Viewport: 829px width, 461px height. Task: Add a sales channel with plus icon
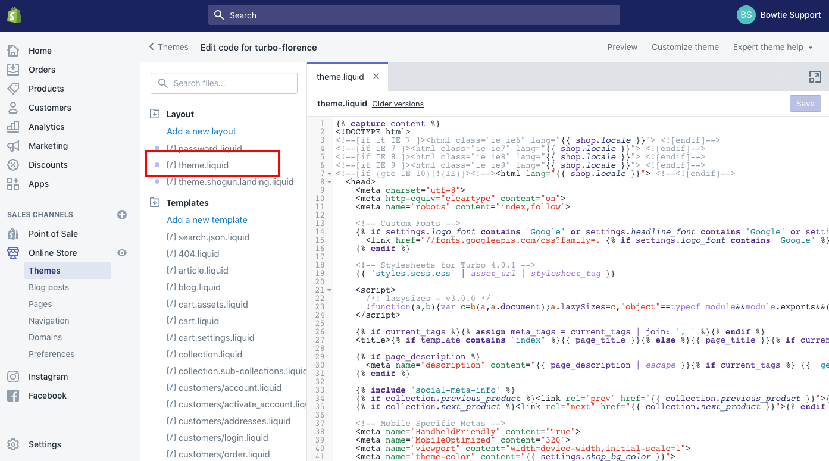point(122,215)
